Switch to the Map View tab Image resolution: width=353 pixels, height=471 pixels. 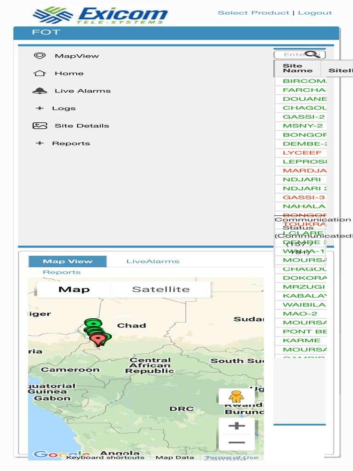(68, 261)
